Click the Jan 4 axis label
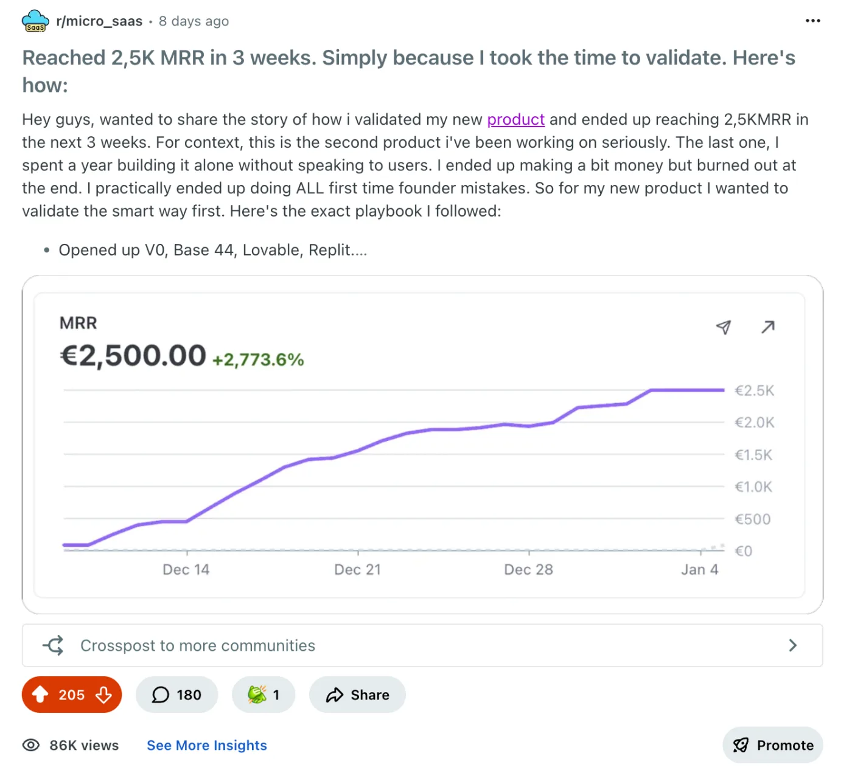The width and height of the screenshot is (852, 773). (x=700, y=569)
